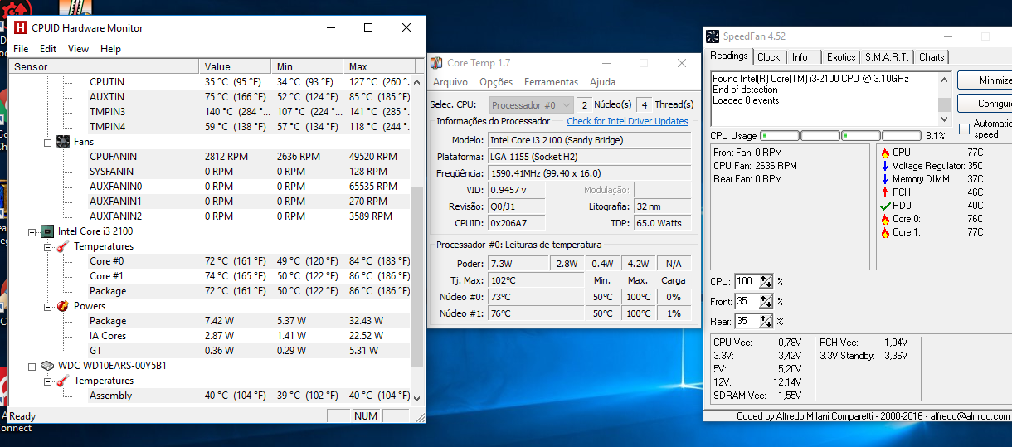
Task: Switch to the Exotics tab in SpeedFan
Action: pos(841,57)
